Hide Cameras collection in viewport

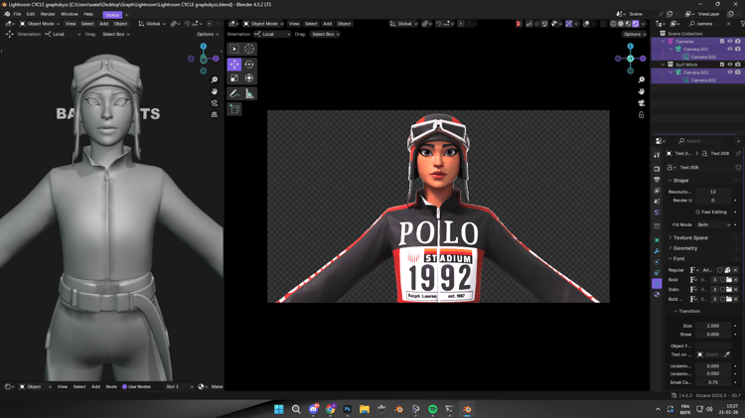click(x=730, y=42)
